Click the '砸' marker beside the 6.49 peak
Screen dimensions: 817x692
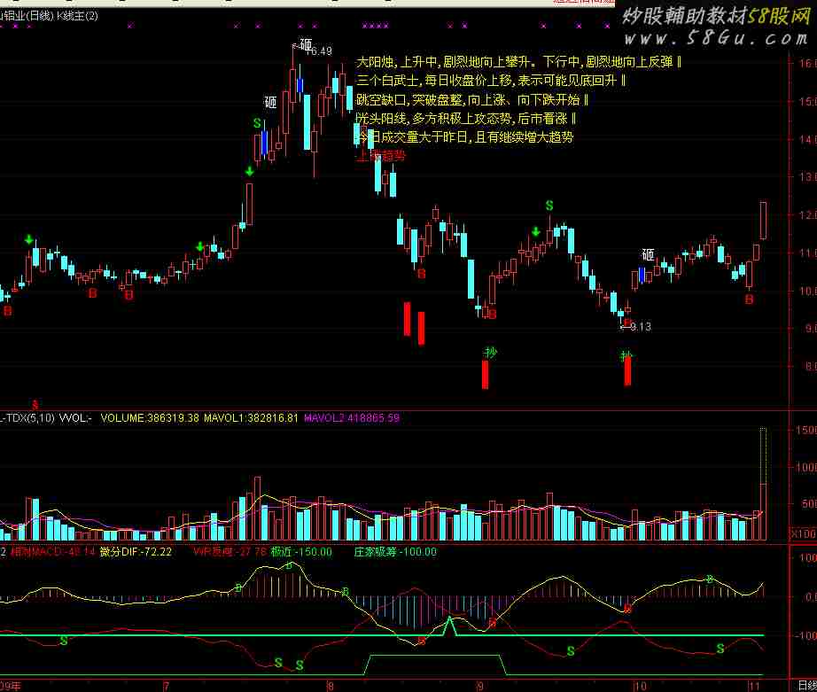click(306, 45)
